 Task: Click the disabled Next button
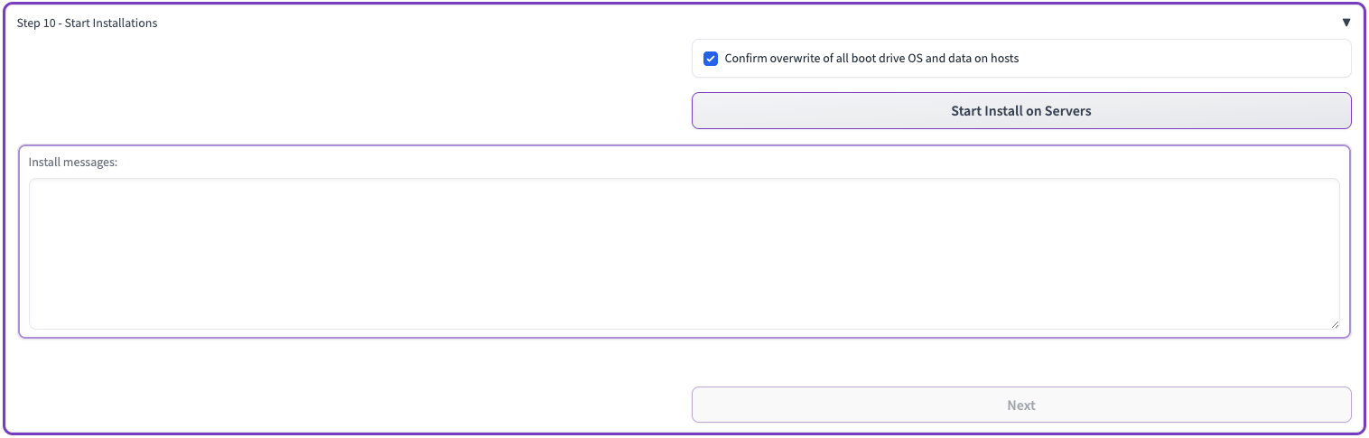point(1021,405)
